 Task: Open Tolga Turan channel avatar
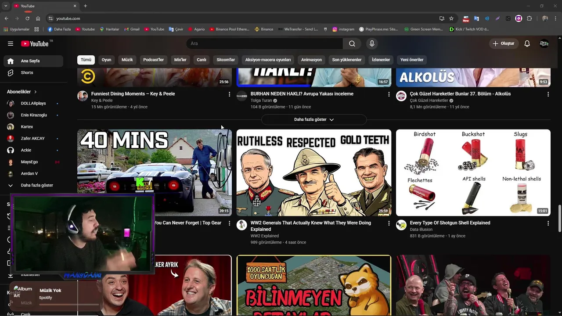[x=242, y=96]
